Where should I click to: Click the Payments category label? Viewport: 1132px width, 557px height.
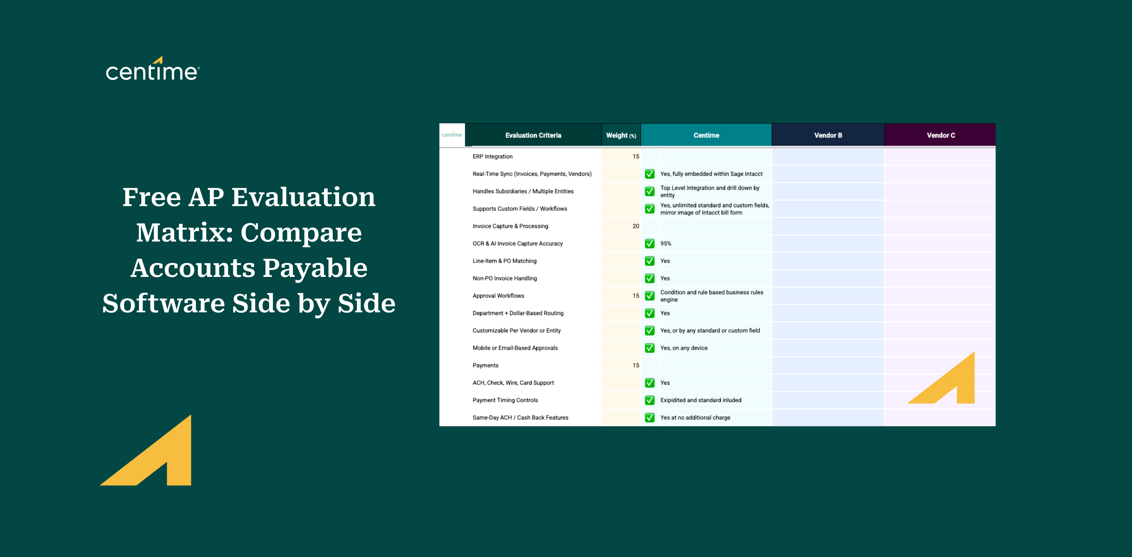point(485,366)
